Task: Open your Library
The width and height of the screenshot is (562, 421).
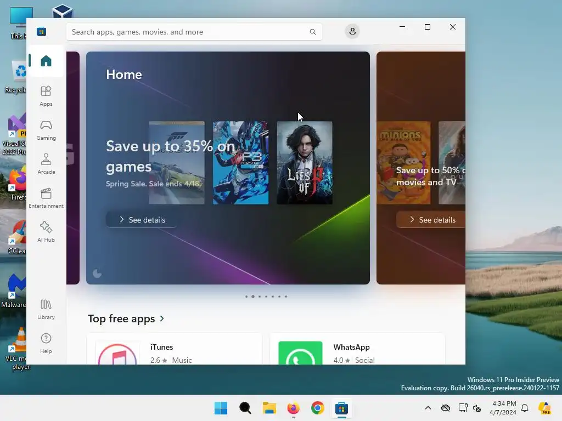Action: coord(46,309)
